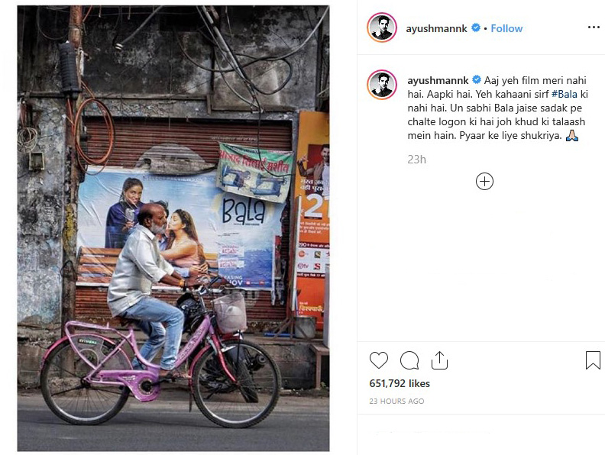Open the Bala poster cyclist photo
605x455 pixels.
click(x=173, y=228)
